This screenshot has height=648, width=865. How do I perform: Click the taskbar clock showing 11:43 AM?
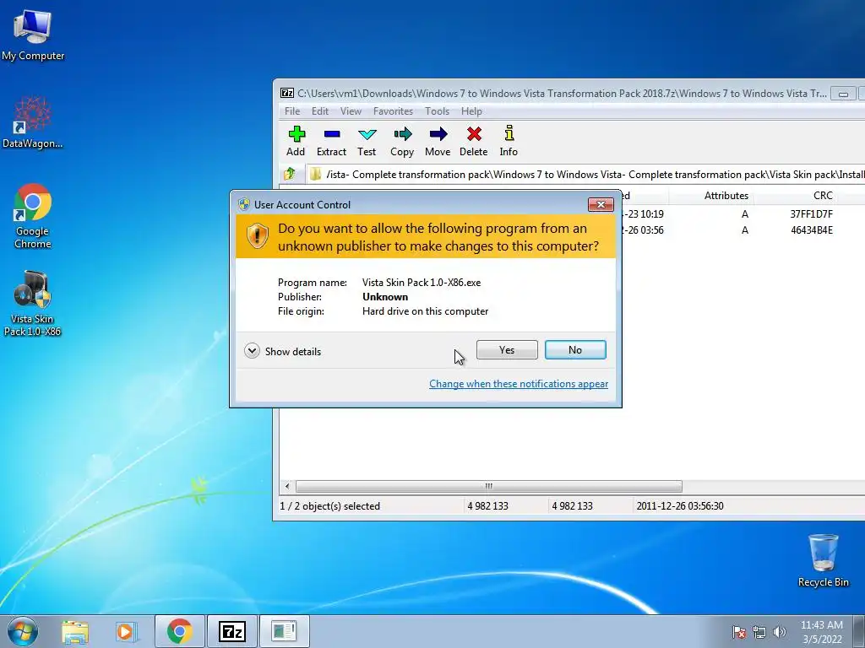coord(821,632)
